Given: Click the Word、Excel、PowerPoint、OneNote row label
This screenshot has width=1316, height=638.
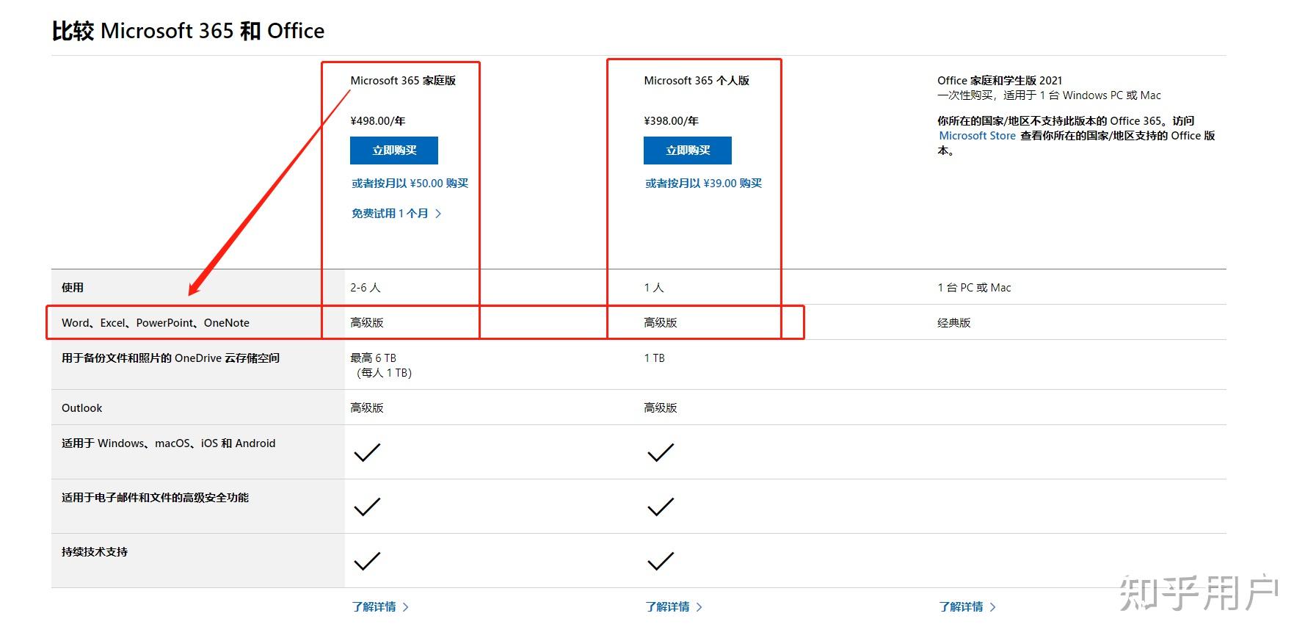Looking at the screenshot, I should coord(156,323).
